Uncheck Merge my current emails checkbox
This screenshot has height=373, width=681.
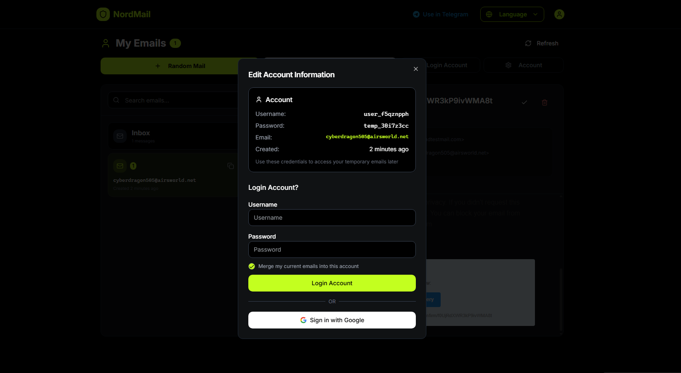[x=252, y=266]
